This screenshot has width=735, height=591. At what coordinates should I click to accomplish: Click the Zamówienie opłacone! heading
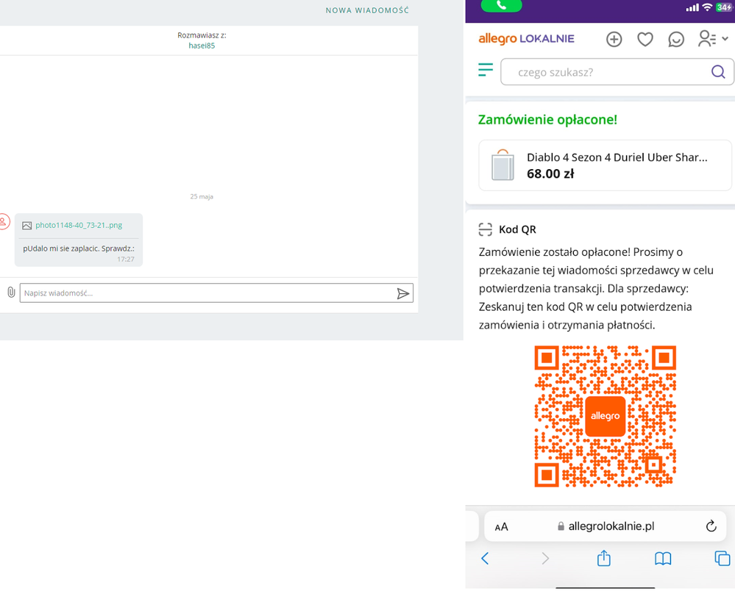[x=547, y=120]
